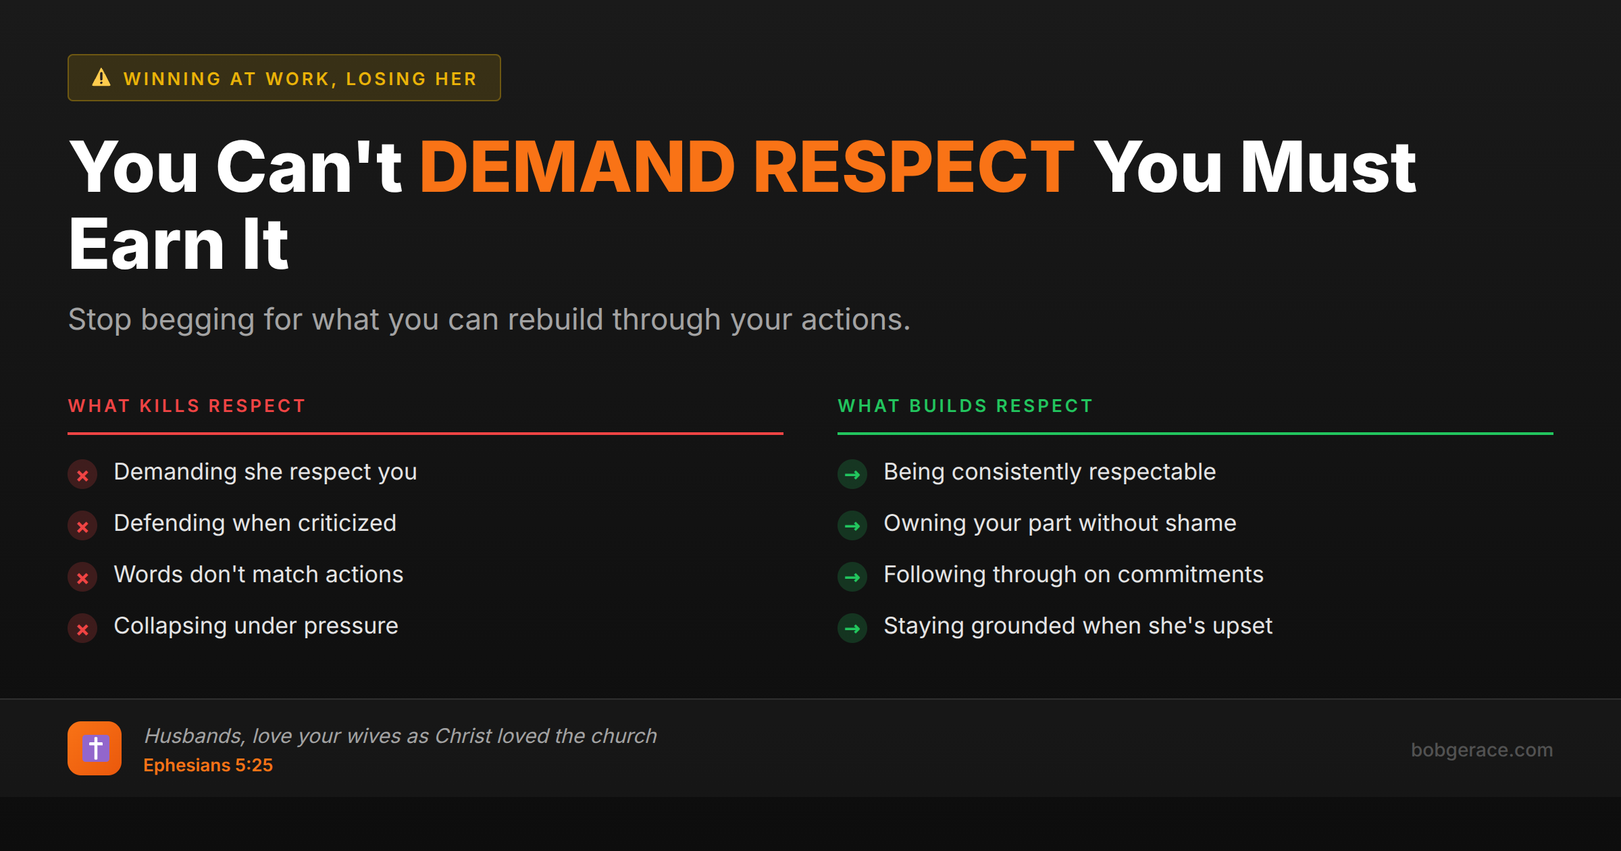The width and height of the screenshot is (1621, 851).
Task: Click the "WHAT BUILDS RESPECT" heading
Action: tap(965, 406)
